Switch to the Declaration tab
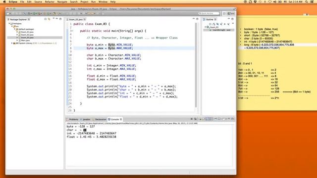The width and height of the screenshot is (317, 178). pyautogui.click(x=99, y=119)
